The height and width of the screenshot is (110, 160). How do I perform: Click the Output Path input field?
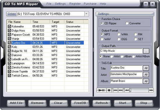coord(121,51)
